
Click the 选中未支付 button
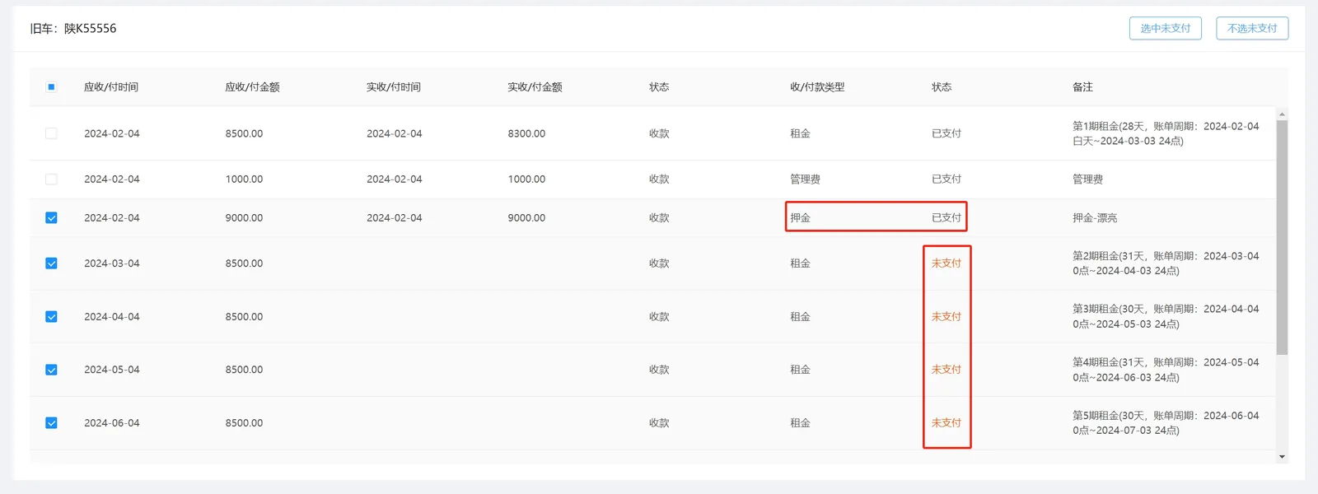1165,28
